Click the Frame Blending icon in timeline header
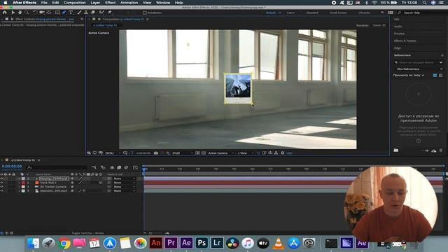This screenshot has width=448, height=252. coord(119,167)
